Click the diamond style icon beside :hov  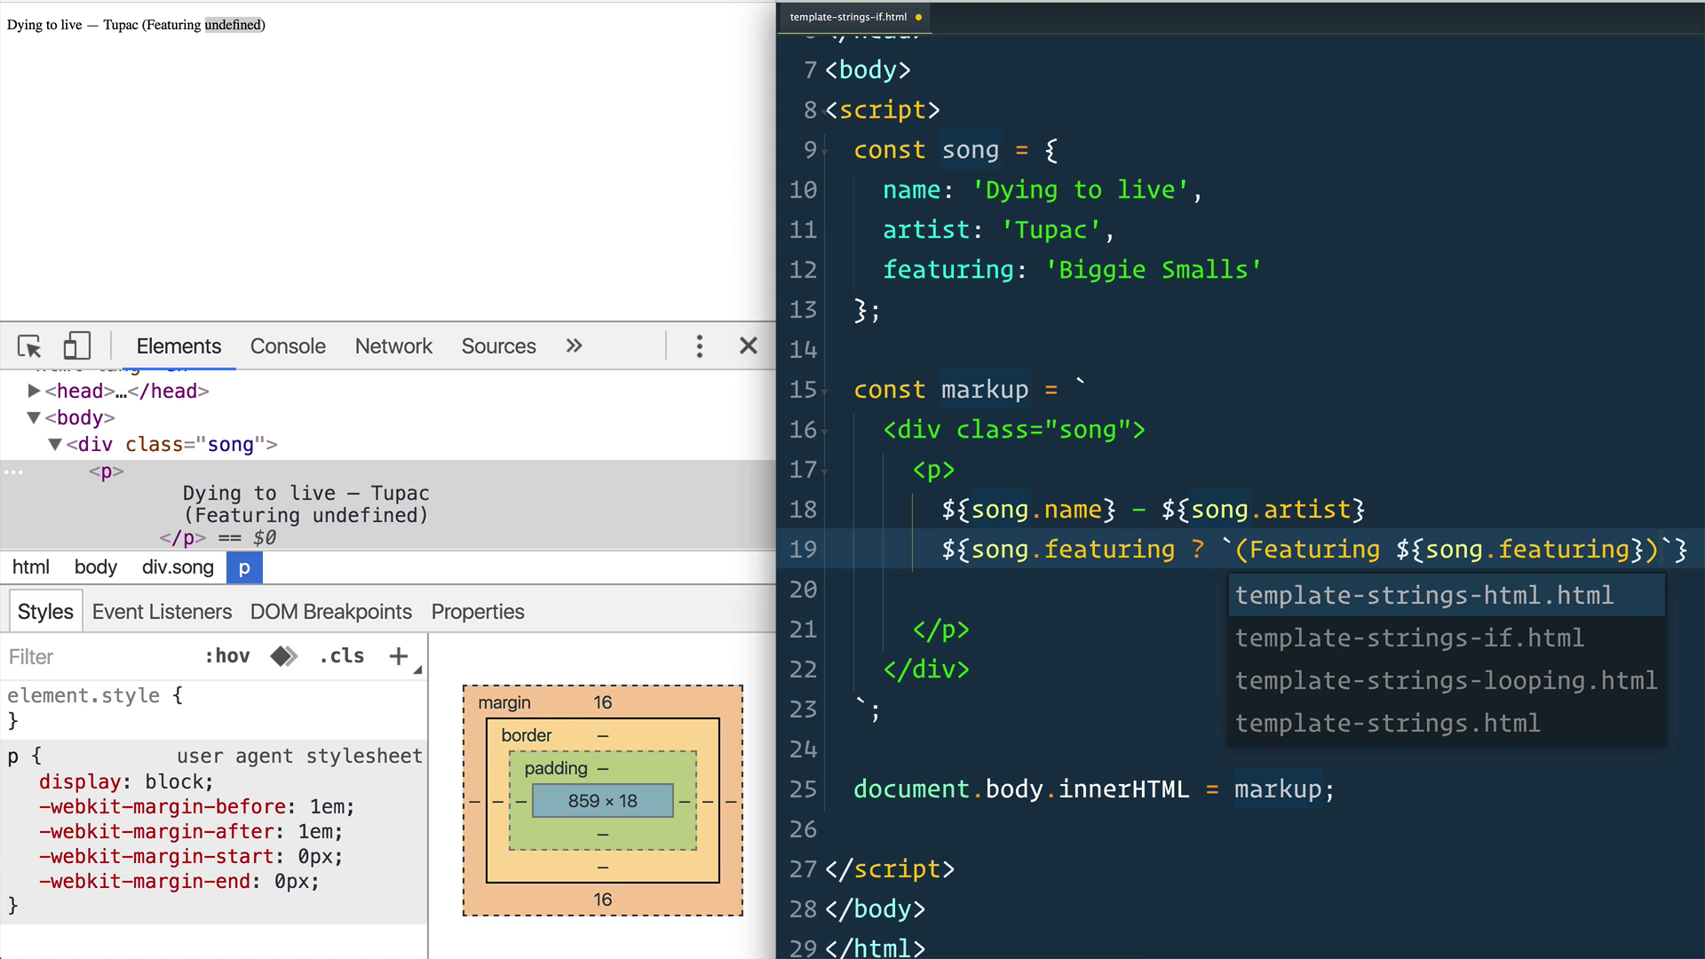[284, 656]
